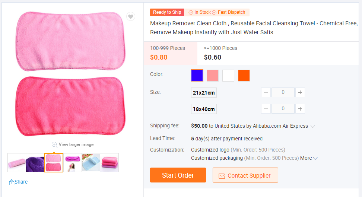Pick the white color option

tap(228, 76)
